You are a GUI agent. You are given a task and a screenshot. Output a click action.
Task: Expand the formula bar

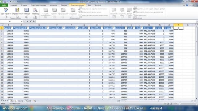click(197, 21)
